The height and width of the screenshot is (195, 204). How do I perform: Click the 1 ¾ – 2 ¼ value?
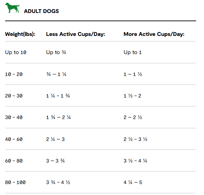point(58,117)
